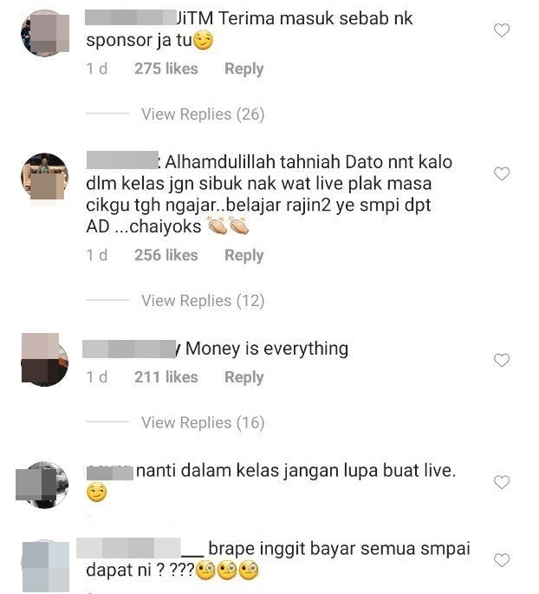The height and width of the screenshot is (594, 539).
Task: Reply to the comment with 256 likes
Action: pyautogui.click(x=244, y=255)
